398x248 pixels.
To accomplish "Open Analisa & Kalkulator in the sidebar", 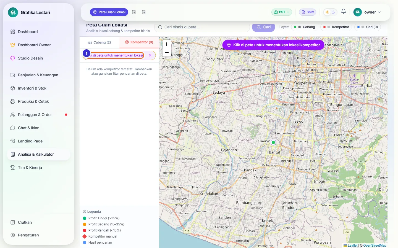I will coord(39,154).
